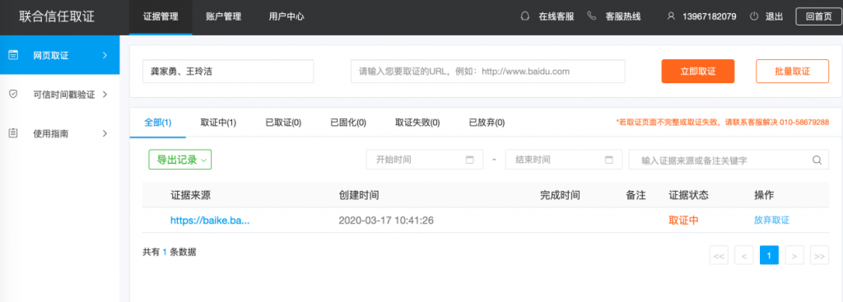Viewport: 843px width, 302px height.
Task: Switch to the 账户管理 top menu
Action: [224, 16]
